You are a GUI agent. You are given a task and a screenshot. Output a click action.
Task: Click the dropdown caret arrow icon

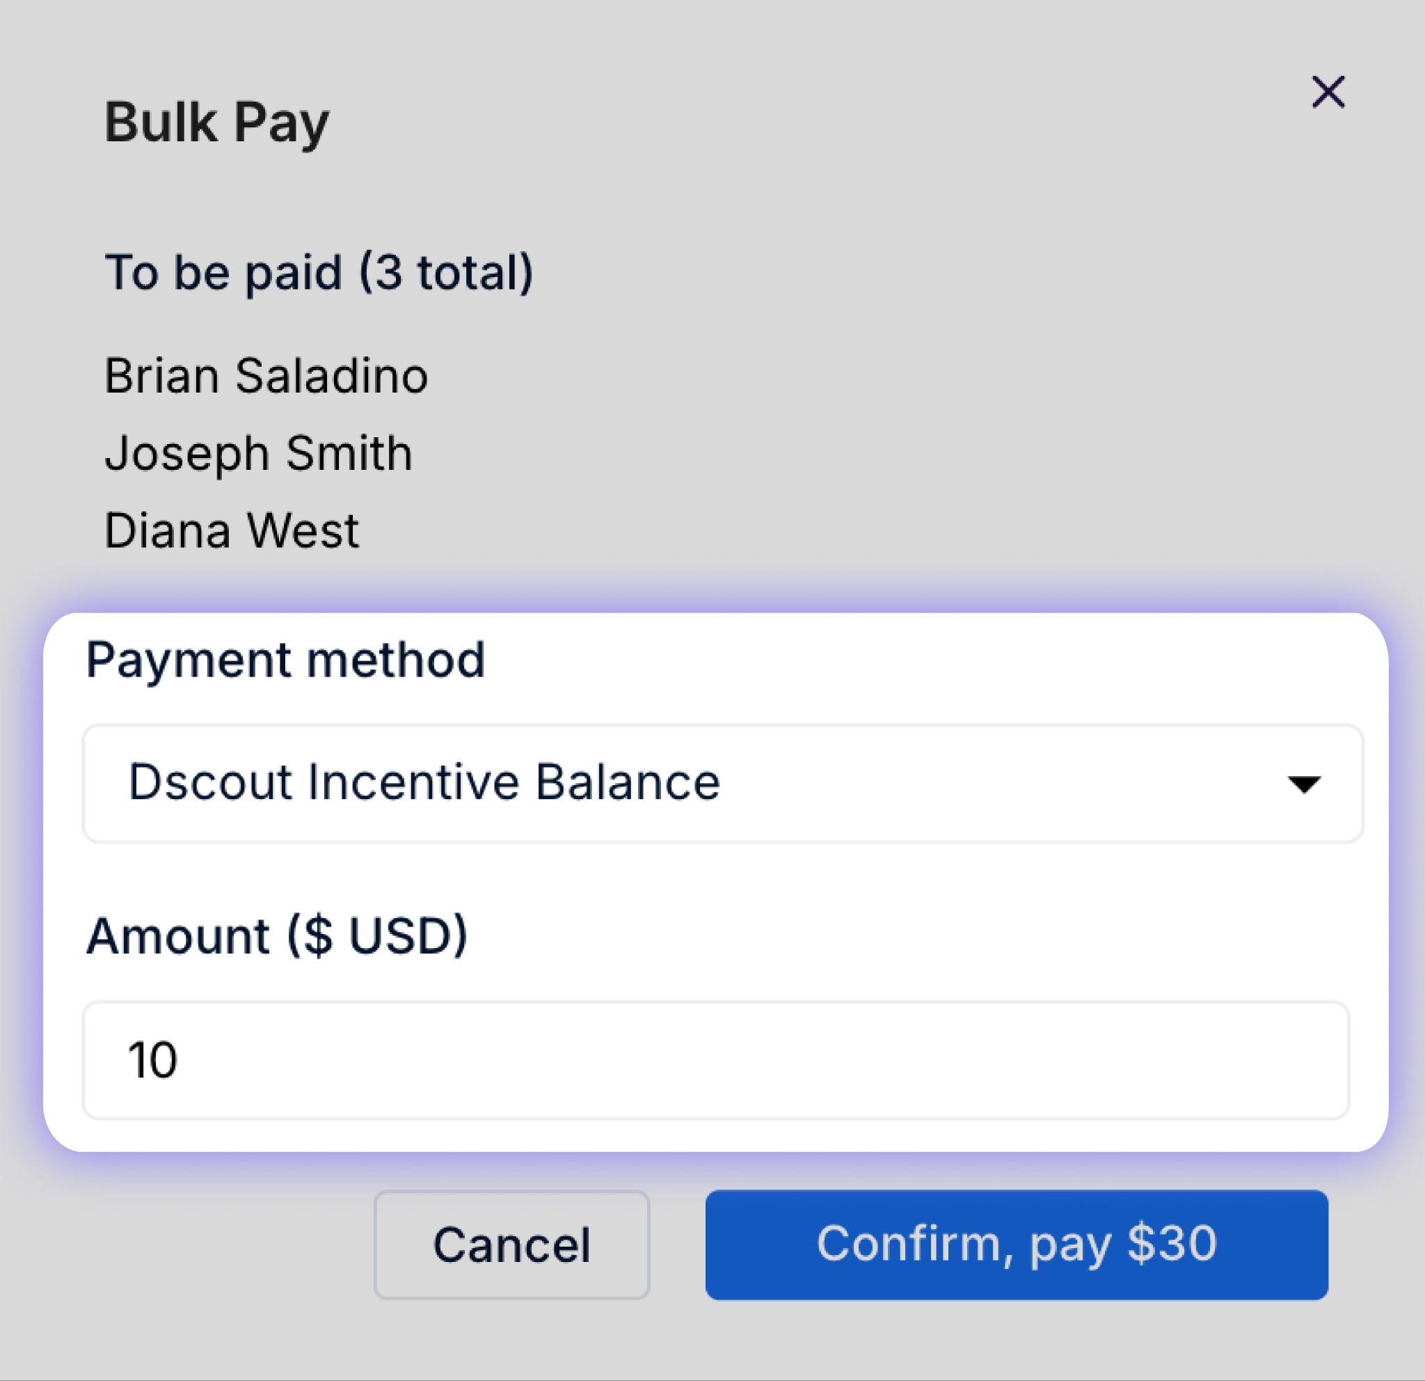click(1303, 784)
